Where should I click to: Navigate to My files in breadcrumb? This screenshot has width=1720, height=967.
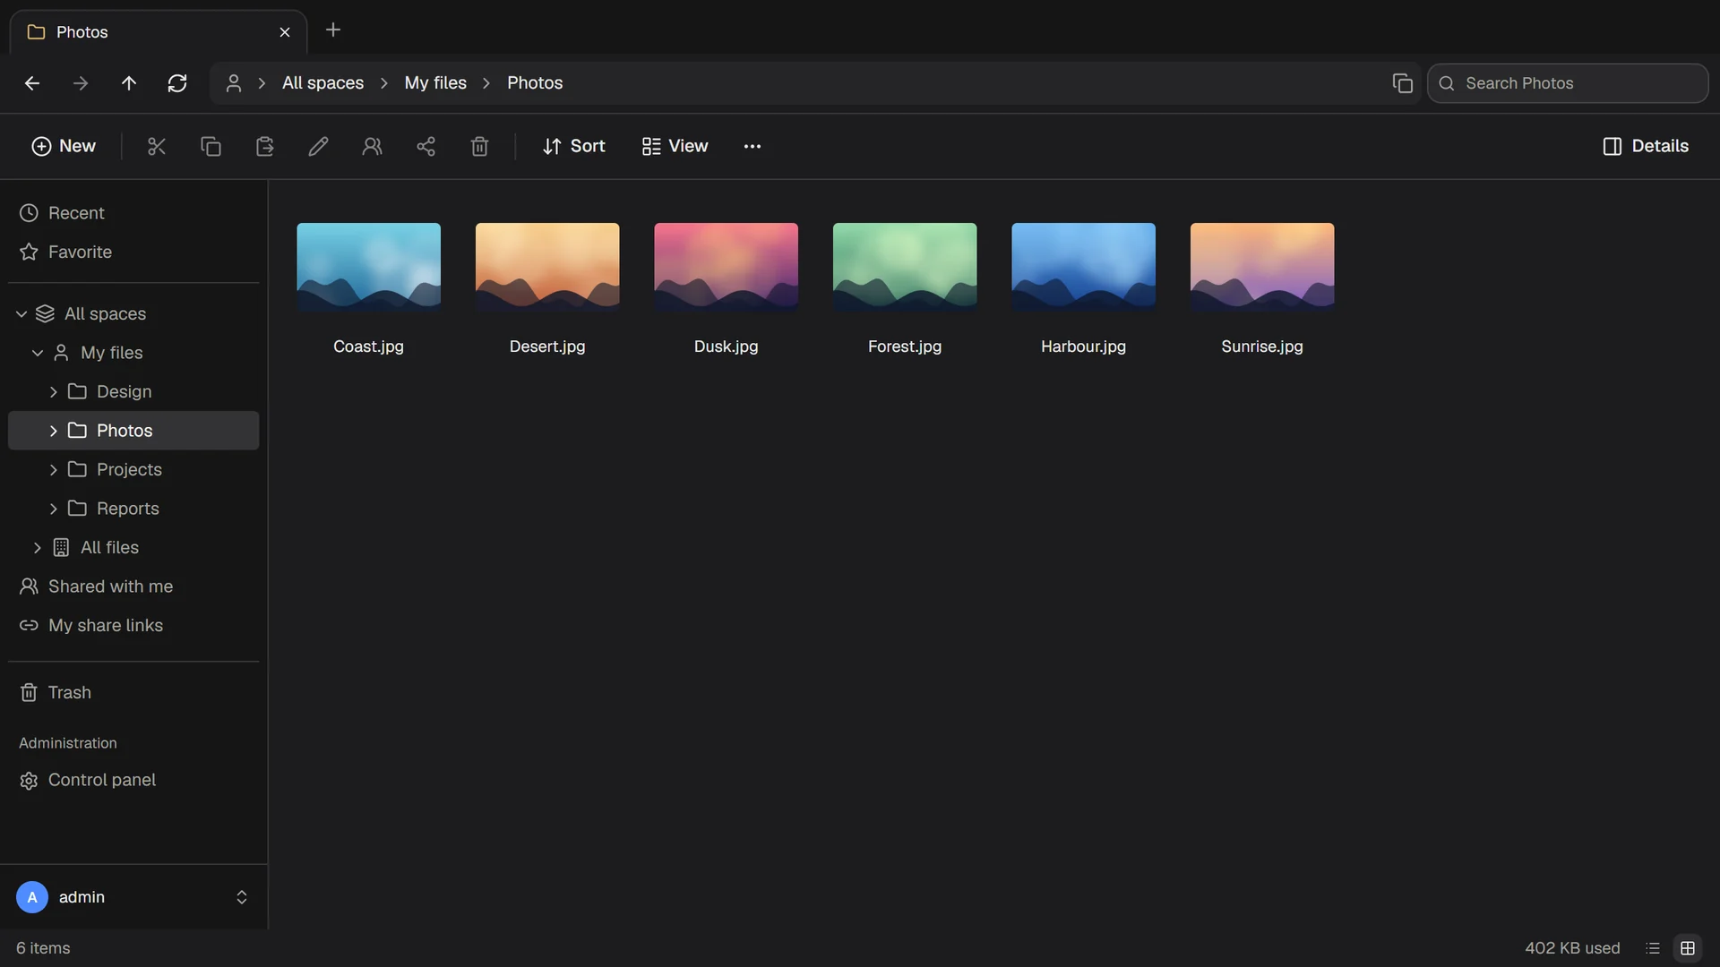click(435, 83)
